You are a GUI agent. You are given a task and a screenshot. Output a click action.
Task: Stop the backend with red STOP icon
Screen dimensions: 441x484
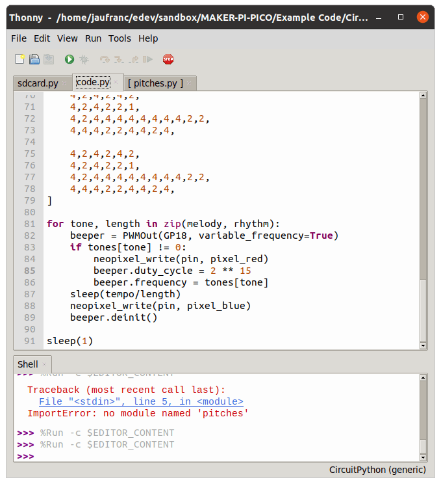point(168,59)
